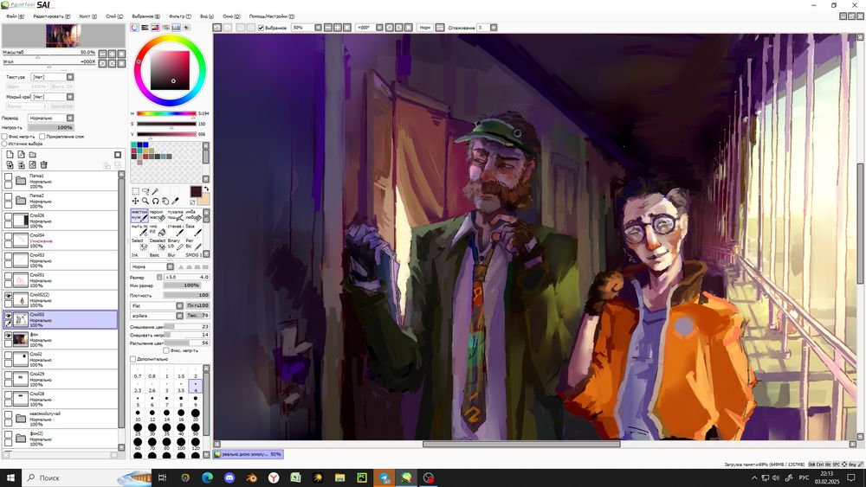Image resolution: width=866 pixels, height=487 pixels.
Task: Show the Папка1 folder visibility box
Action: coord(9,177)
